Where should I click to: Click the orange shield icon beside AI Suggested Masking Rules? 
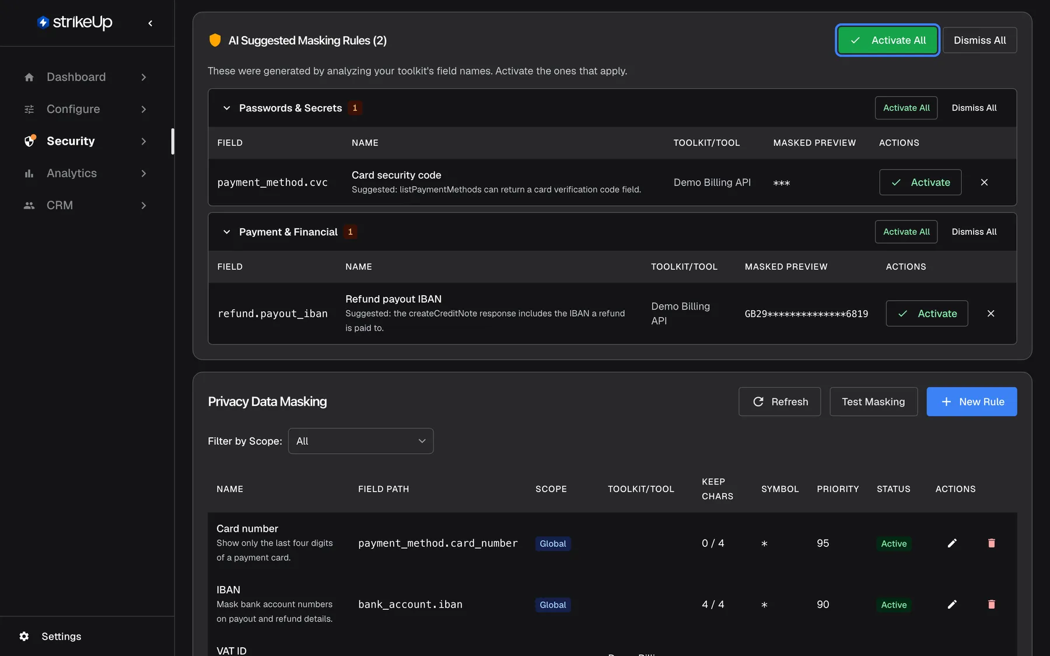pyautogui.click(x=215, y=40)
